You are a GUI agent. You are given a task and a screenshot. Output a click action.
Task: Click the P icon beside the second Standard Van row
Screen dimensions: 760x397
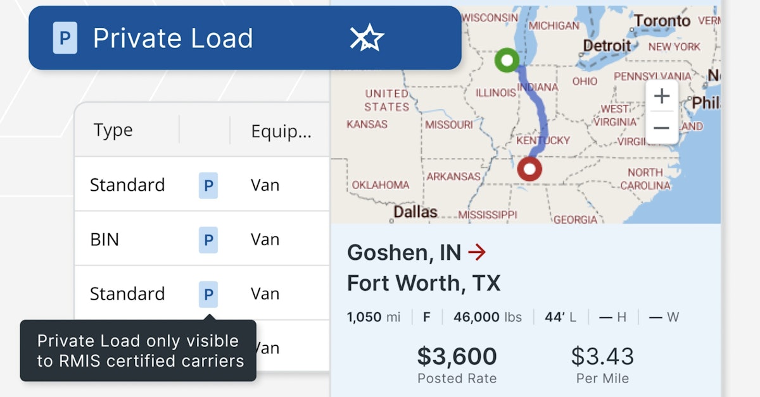click(207, 293)
